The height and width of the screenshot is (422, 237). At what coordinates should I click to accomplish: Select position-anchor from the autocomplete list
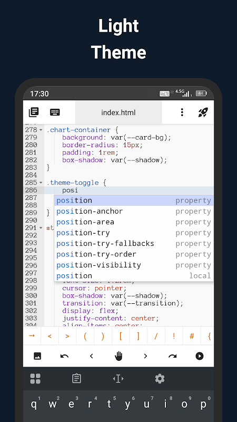tap(134, 212)
